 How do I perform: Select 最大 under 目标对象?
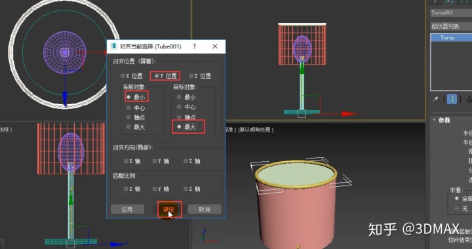[x=179, y=127]
